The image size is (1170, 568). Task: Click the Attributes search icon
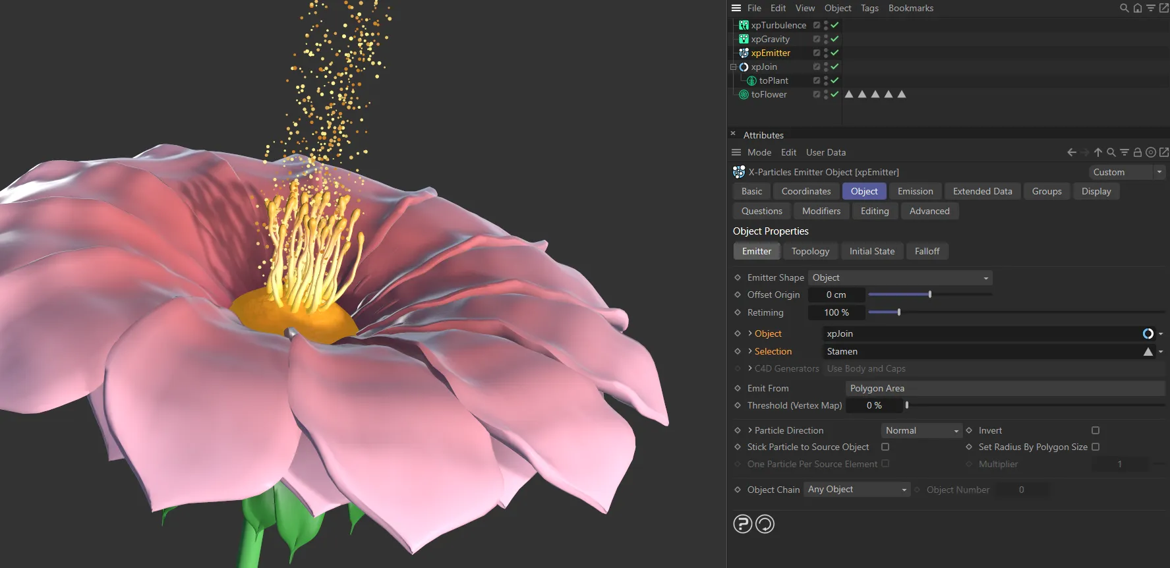[x=1111, y=152]
